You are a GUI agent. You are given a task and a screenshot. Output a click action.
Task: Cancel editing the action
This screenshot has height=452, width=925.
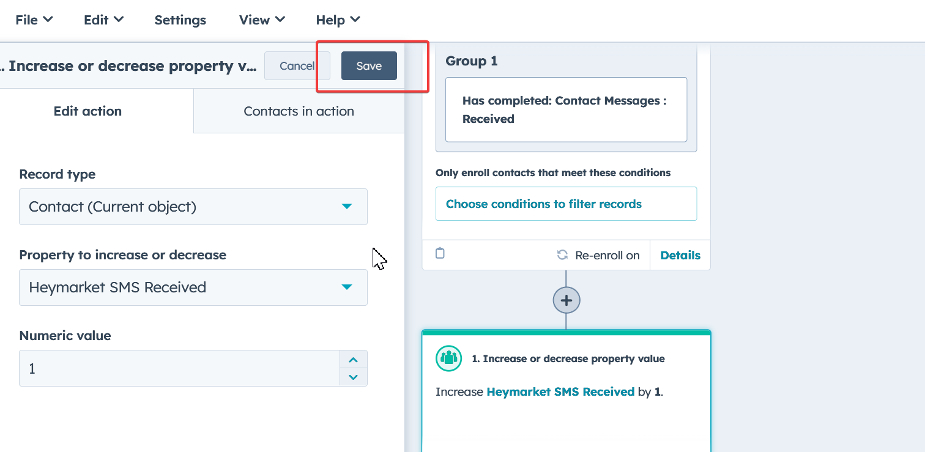pyautogui.click(x=297, y=66)
